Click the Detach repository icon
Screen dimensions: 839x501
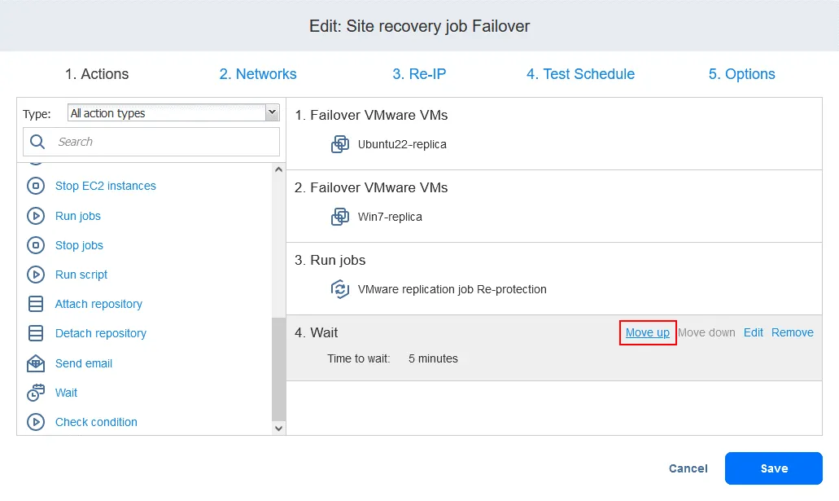click(36, 333)
